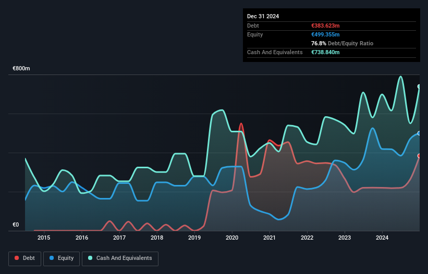Screen dimensions: 428x274
Task: Select the Debt endpoint marker on chart
Action: 419,156
